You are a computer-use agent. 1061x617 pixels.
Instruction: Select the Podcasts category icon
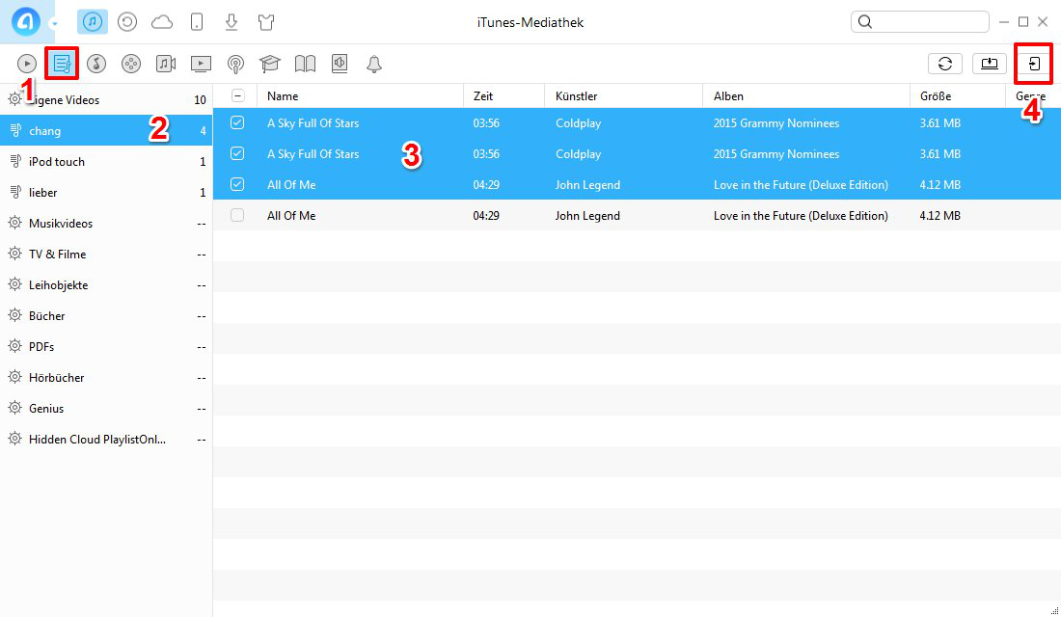click(x=235, y=65)
